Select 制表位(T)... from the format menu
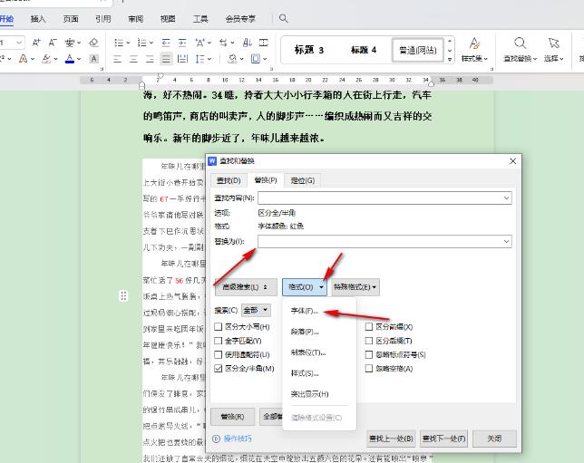The height and width of the screenshot is (463, 584). click(308, 352)
